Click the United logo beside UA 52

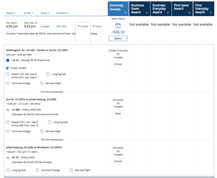8,60
